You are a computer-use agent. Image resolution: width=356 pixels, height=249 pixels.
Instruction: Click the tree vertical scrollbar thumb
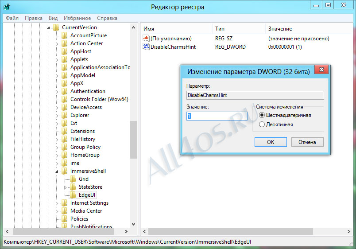(134, 140)
